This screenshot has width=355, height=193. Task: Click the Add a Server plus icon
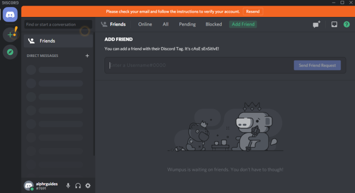10,34
